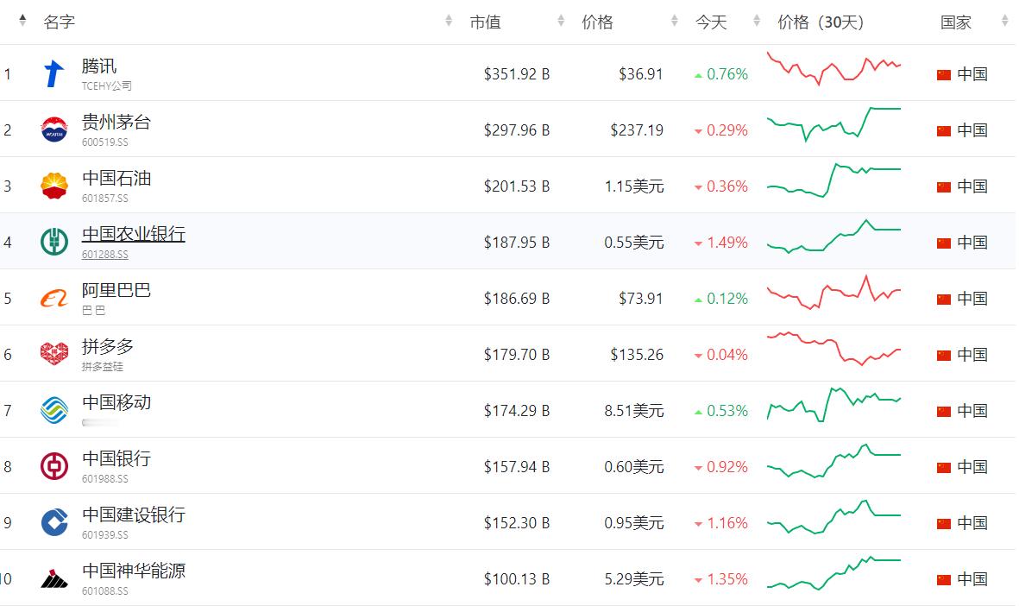Click the China flag in 中国农业银行 row

944,243
